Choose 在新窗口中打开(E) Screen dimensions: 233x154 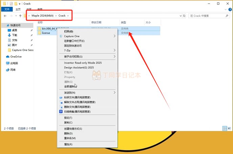pyautogui.click(x=87, y=41)
